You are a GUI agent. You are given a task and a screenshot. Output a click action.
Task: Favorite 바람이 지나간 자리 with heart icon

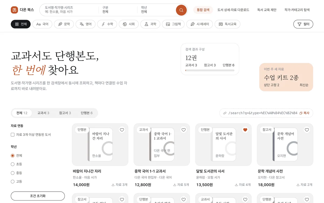click(122, 130)
